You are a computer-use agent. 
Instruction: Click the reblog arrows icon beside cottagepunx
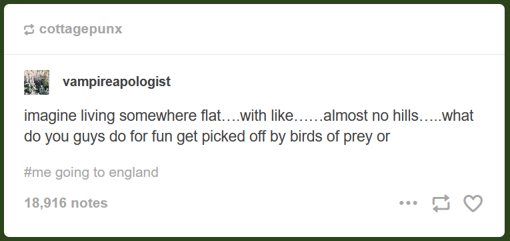click(x=29, y=29)
